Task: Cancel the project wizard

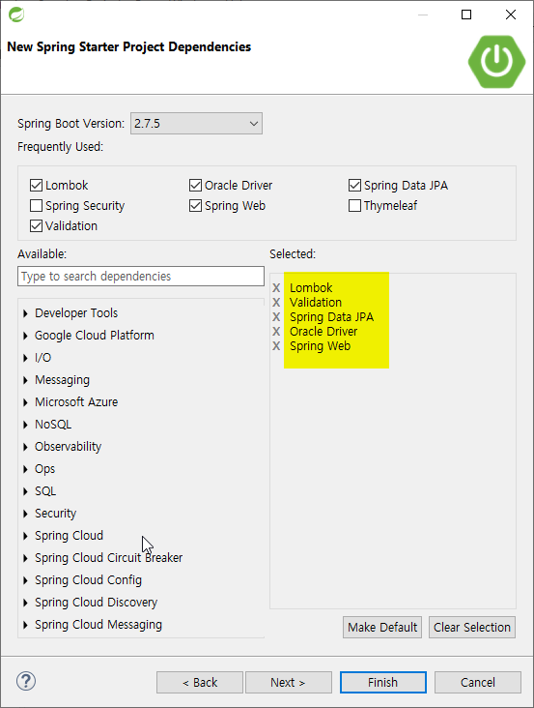Action: [478, 682]
